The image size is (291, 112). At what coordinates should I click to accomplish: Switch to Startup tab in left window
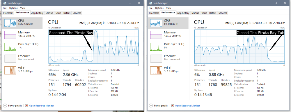coord(49,13)
